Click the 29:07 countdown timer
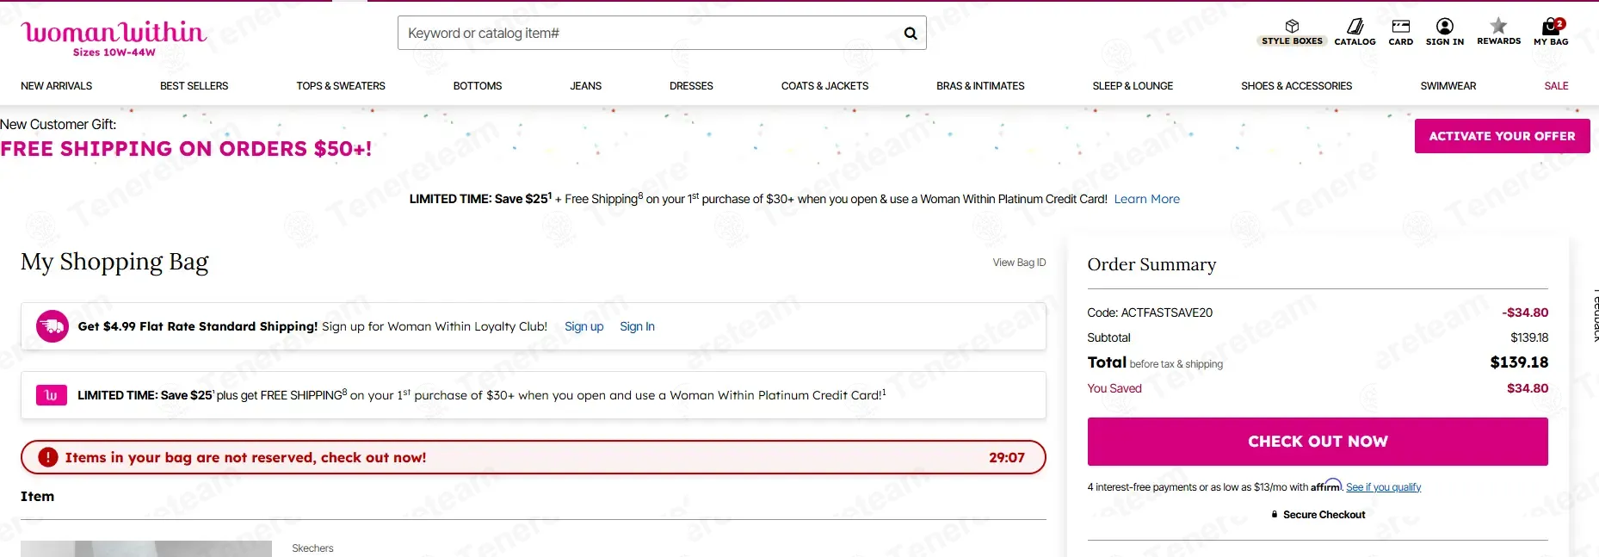The image size is (1599, 557). (x=1007, y=458)
